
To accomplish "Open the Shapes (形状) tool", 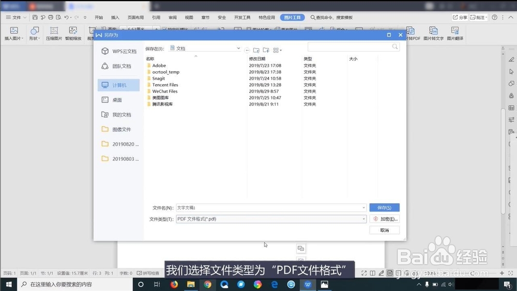I will [x=34, y=34].
